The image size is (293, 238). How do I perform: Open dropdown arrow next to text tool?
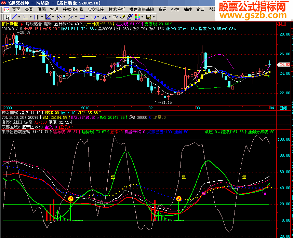point(109,17)
